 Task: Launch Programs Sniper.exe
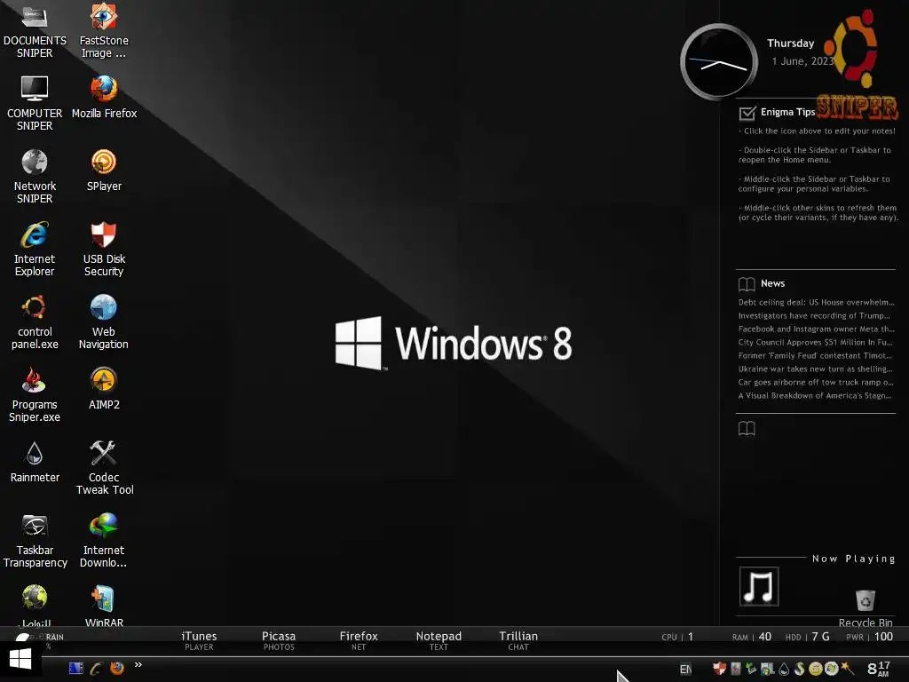pyautogui.click(x=35, y=394)
